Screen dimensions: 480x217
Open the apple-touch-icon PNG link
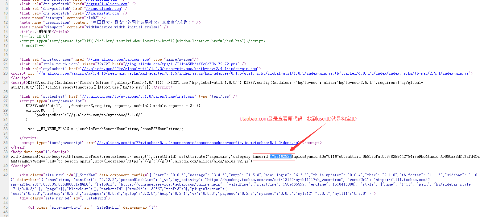click(x=177, y=64)
